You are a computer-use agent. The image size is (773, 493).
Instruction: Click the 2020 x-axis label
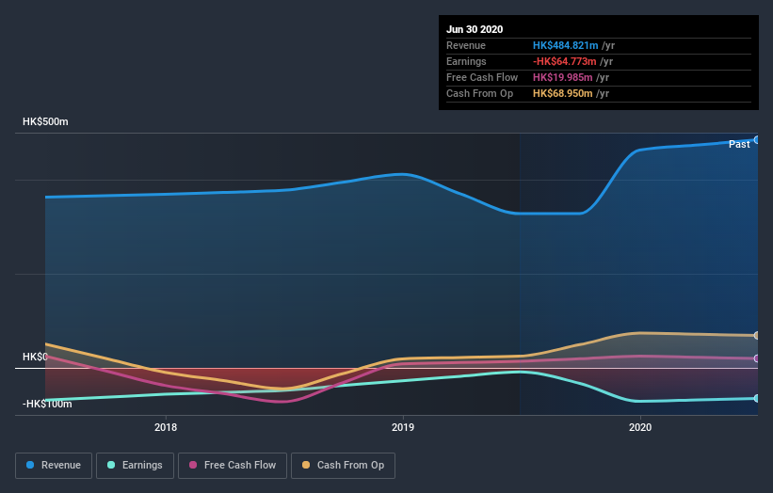point(640,427)
